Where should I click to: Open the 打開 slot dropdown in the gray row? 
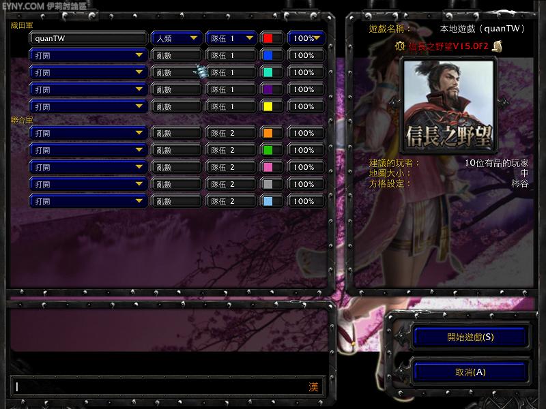click(x=89, y=184)
